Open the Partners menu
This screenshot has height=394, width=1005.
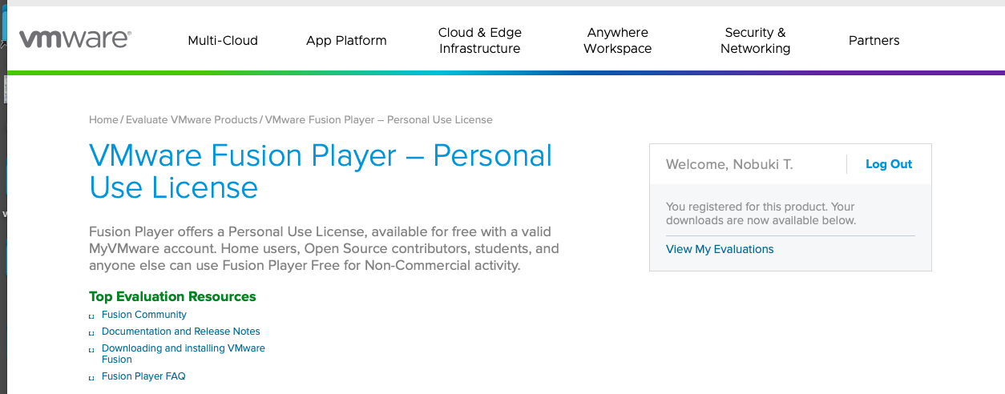coord(874,41)
